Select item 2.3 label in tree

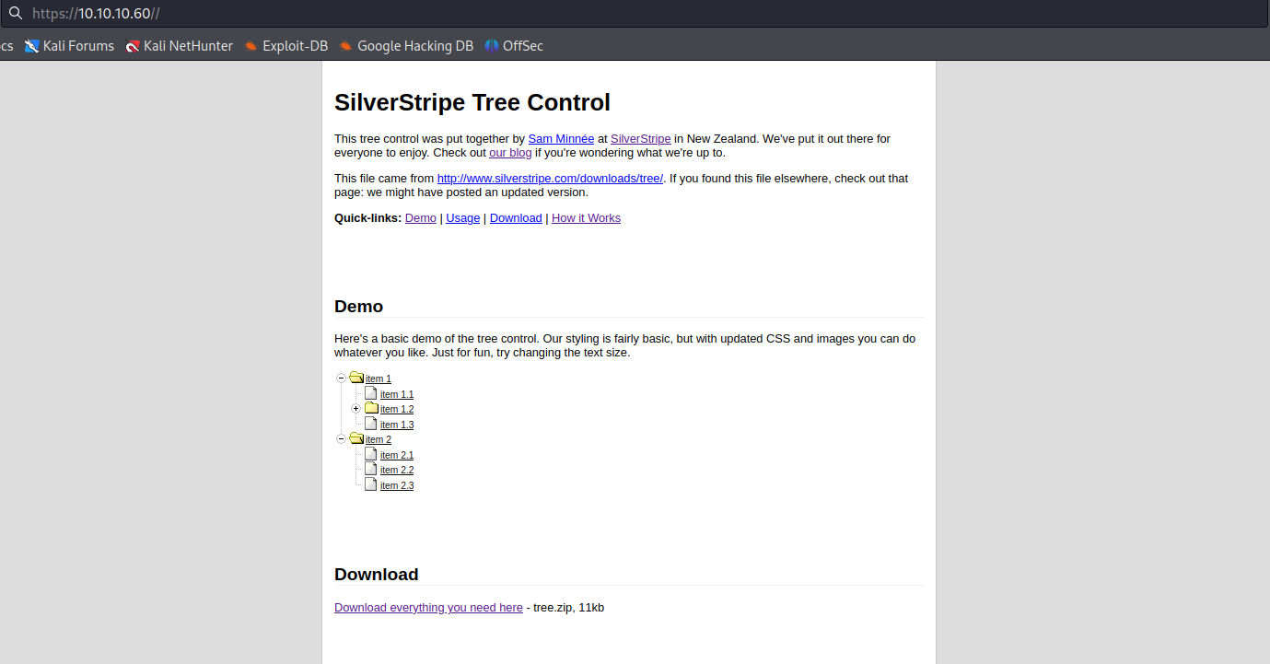click(397, 485)
